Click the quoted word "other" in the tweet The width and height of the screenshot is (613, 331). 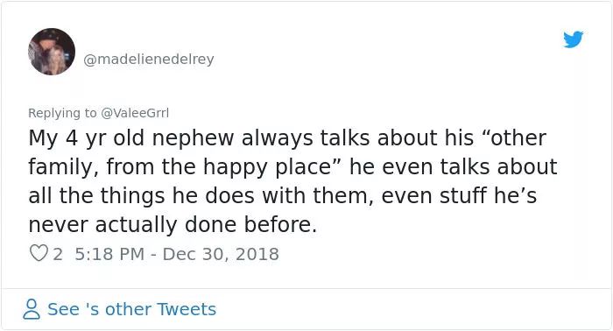point(518,138)
